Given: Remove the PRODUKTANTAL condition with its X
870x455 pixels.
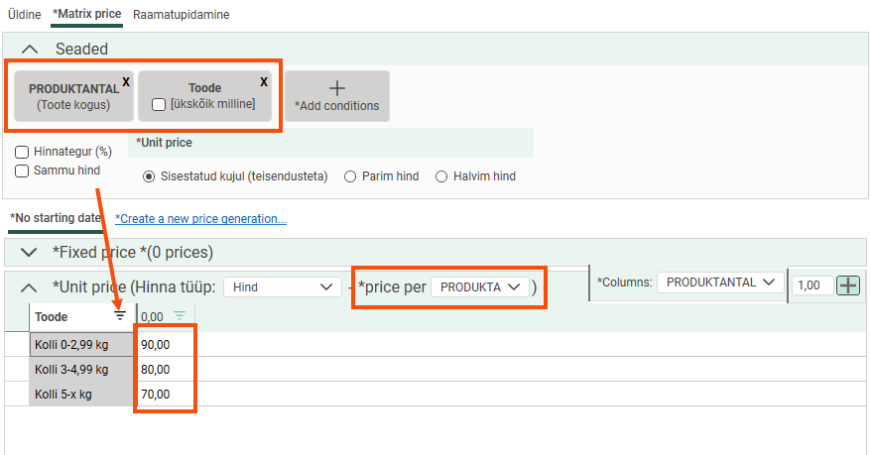Looking at the screenshot, I should pyautogui.click(x=125, y=82).
